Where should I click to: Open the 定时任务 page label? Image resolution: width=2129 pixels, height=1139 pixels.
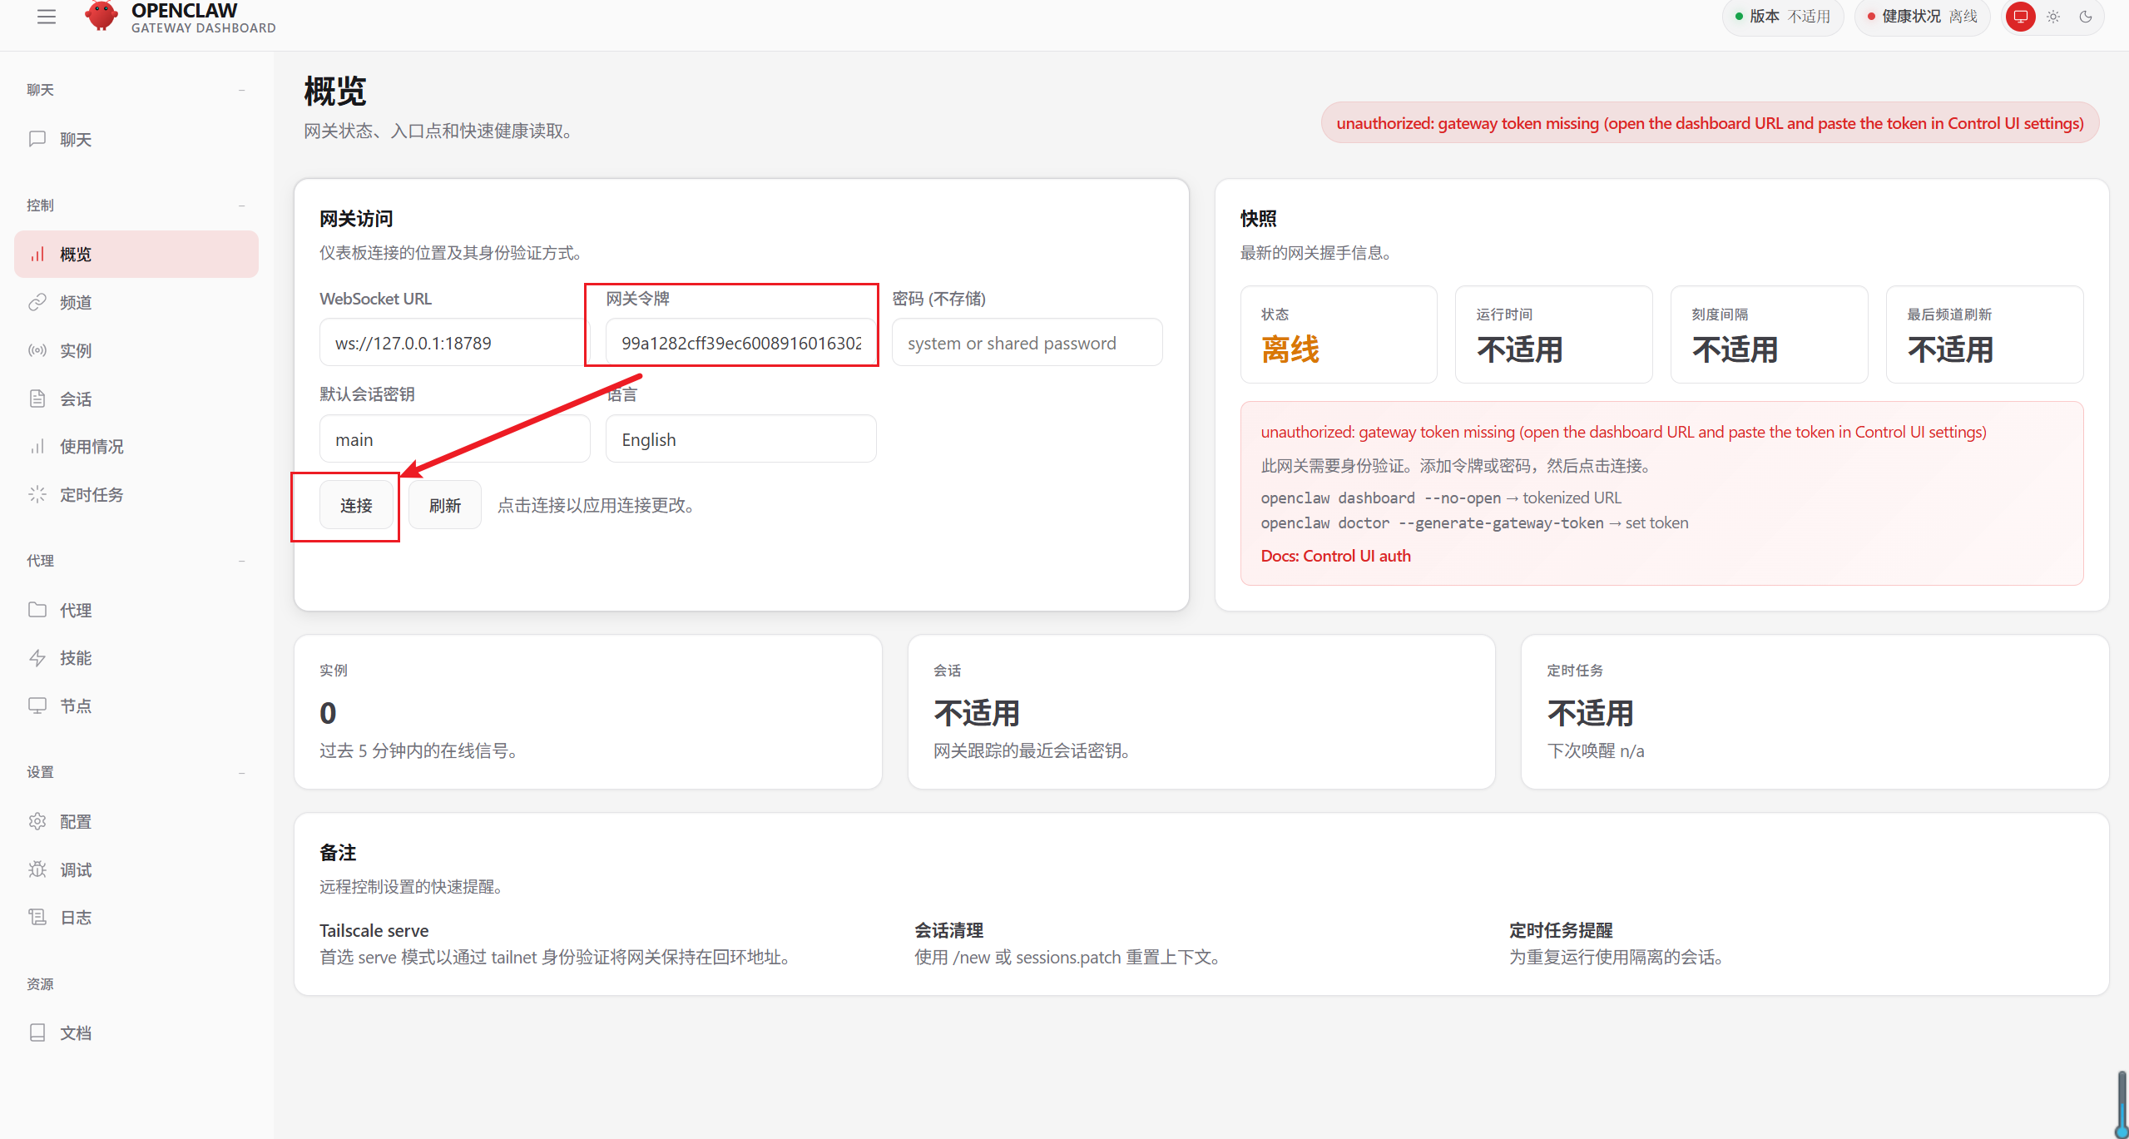point(92,495)
